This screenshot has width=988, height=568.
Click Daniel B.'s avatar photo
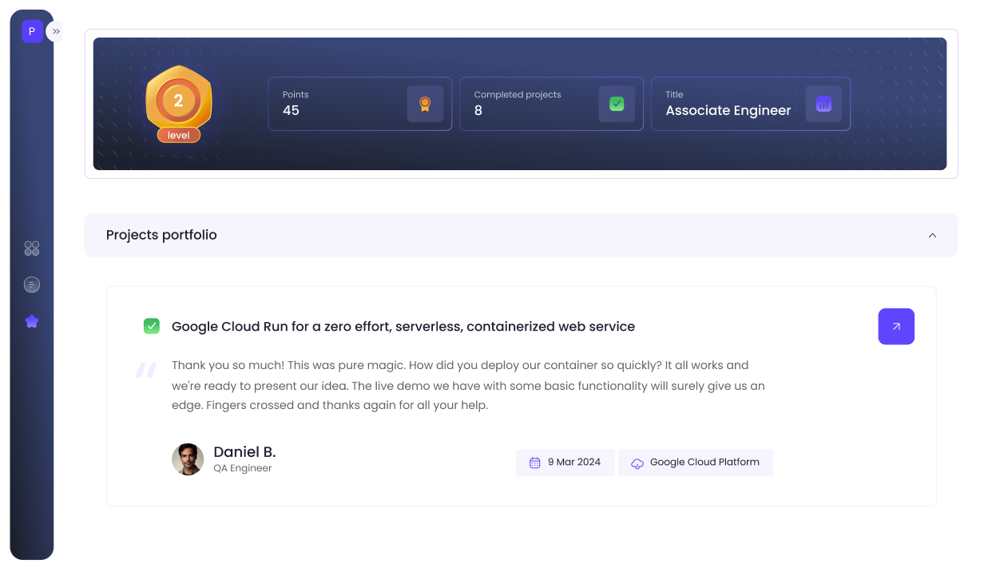(x=188, y=459)
